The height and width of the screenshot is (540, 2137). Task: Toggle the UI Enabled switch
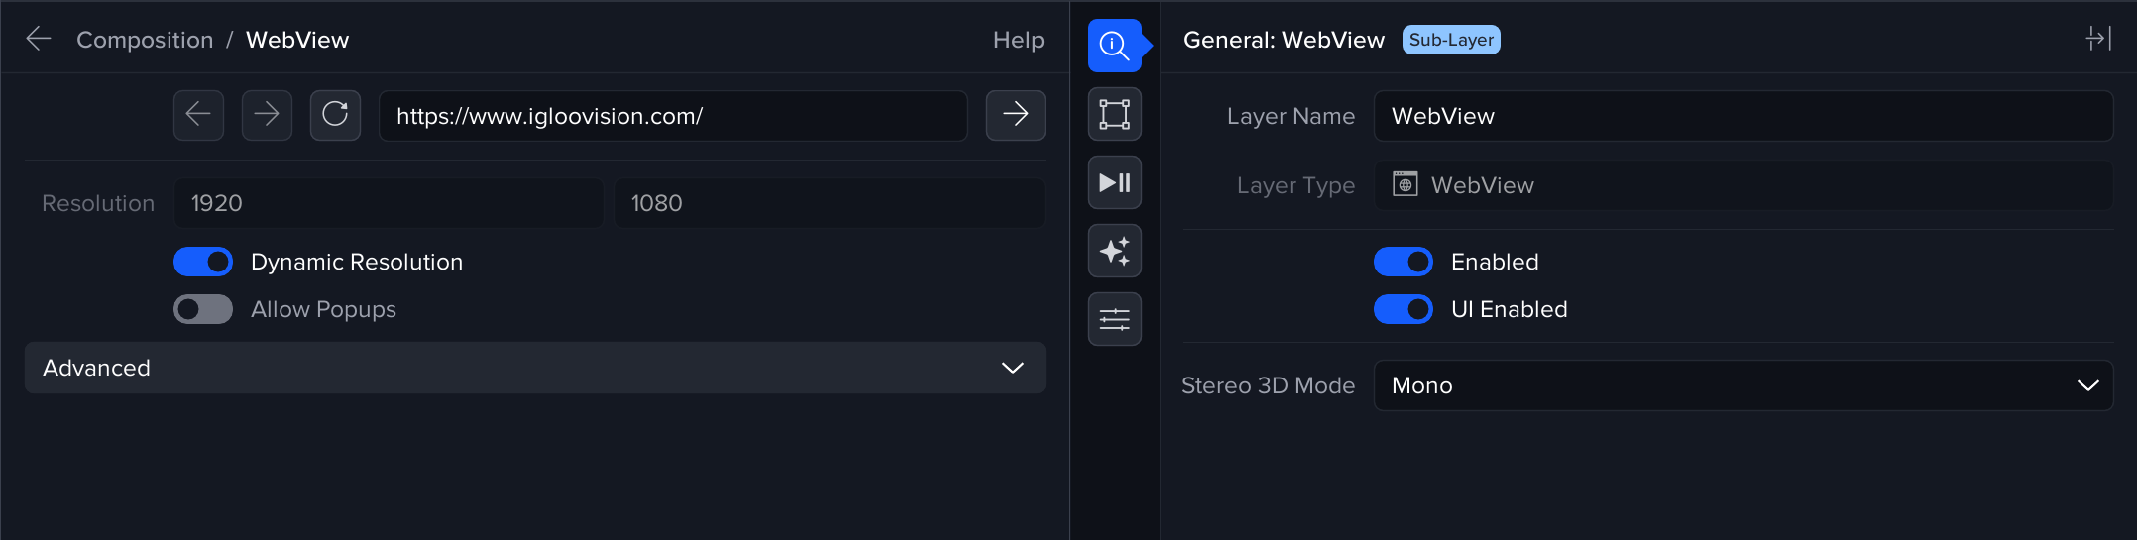(1403, 309)
